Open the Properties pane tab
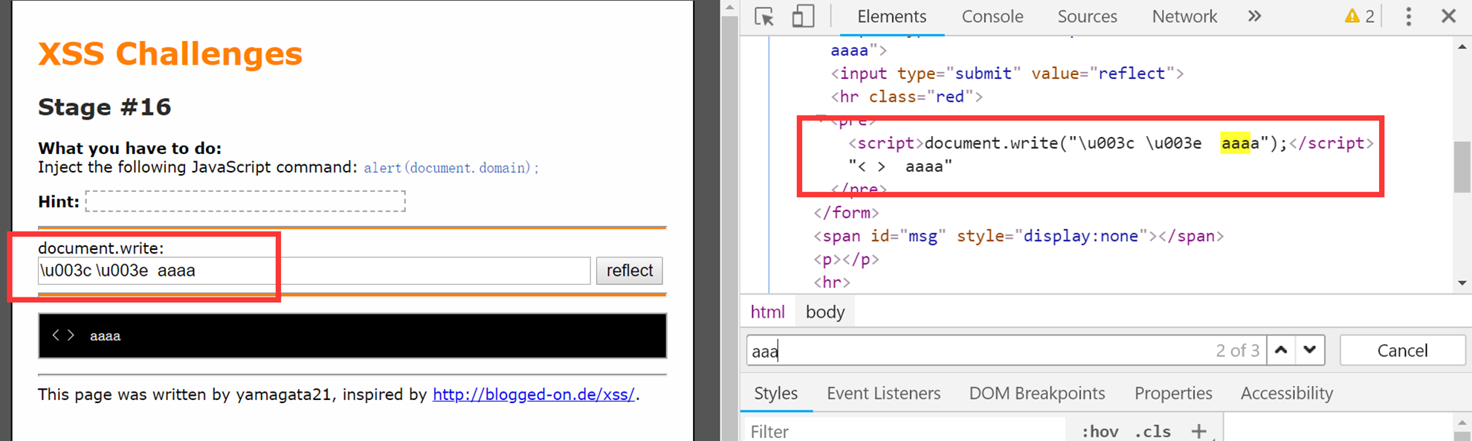 1173,393
